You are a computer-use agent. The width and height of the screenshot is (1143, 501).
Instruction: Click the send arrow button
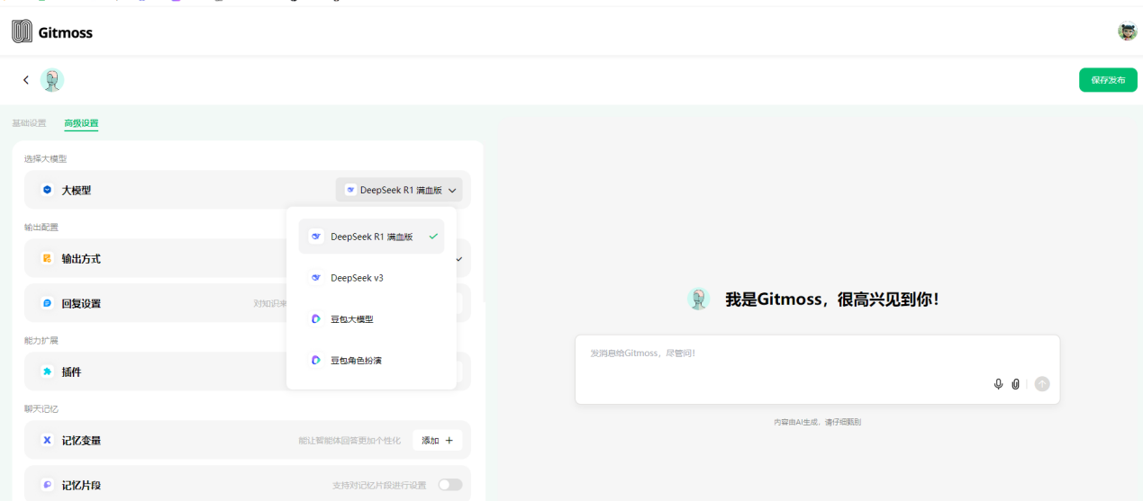click(x=1042, y=384)
